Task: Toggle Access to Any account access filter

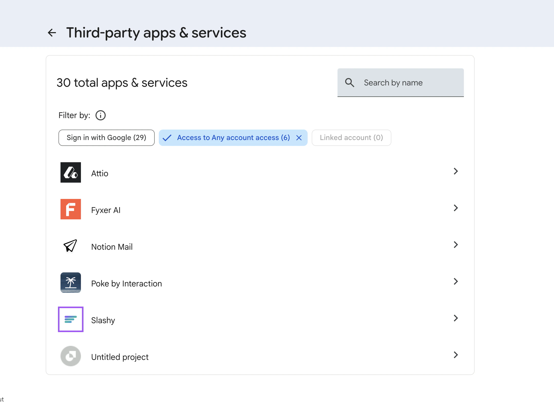Action: pyautogui.click(x=233, y=138)
